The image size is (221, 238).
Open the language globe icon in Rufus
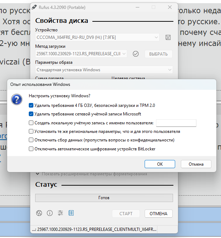[39, 213]
